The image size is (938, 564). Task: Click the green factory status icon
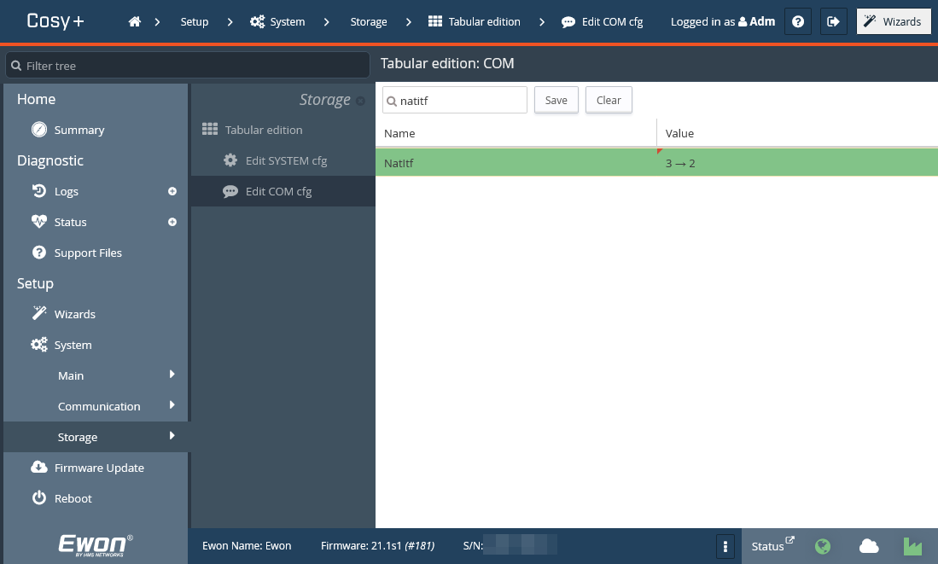coord(912,546)
